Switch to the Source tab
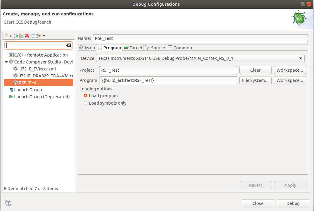The image size is (314, 211). tap(155, 48)
